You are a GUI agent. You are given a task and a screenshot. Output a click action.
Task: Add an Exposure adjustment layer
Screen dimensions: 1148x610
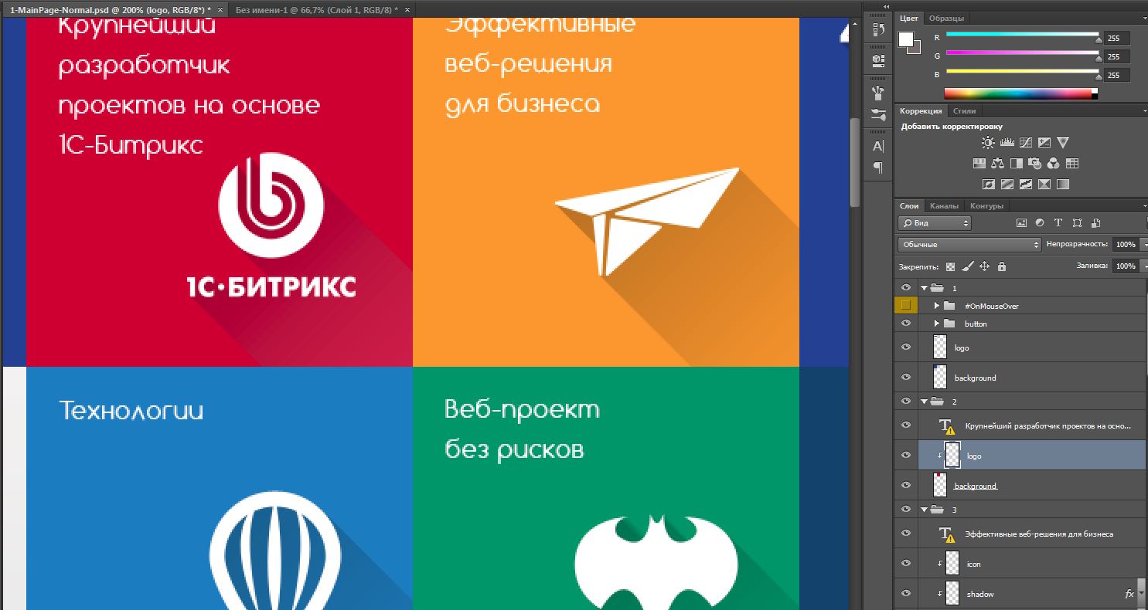(1044, 143)
